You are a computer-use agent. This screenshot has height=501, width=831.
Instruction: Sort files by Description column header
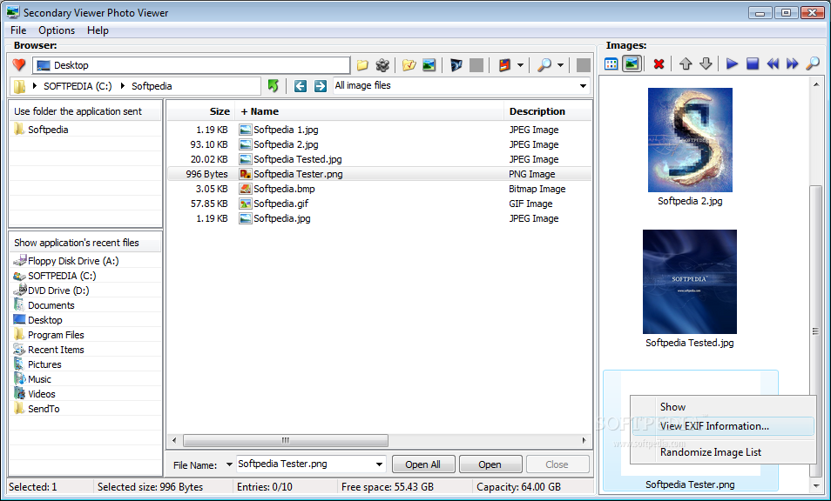547,111
